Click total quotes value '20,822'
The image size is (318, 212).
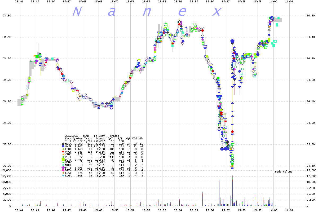click(x=78, y=141)
